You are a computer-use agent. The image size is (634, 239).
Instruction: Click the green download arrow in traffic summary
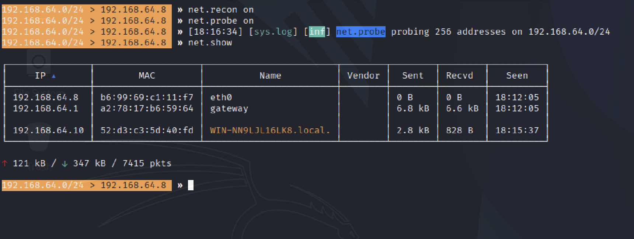pos(65,163)
